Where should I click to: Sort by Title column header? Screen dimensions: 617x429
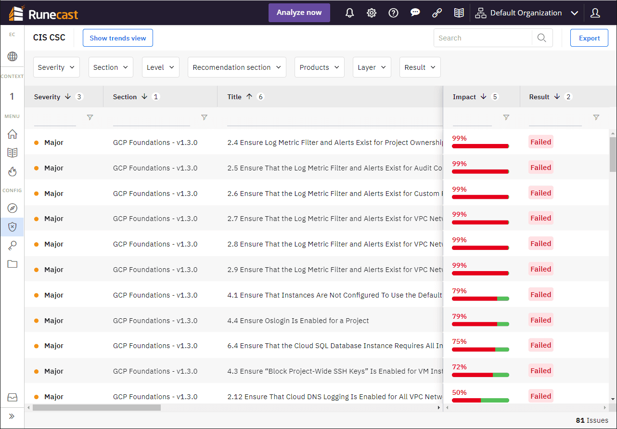(234, 97)
